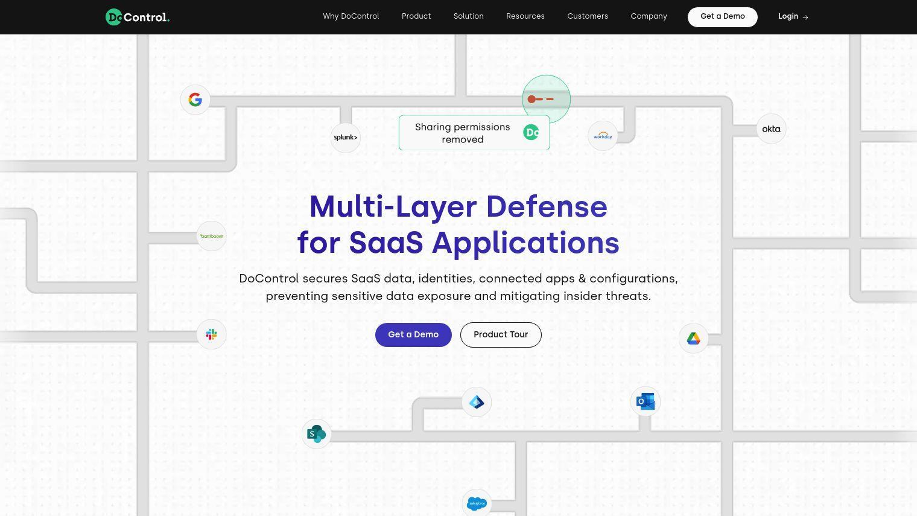Click the Workday icon bubble
Image resolution: width=917 pixels, height=516 pixels.
coord(603,136)
